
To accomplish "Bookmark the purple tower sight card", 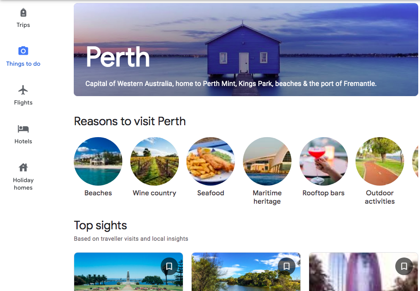I will (404, 266).
